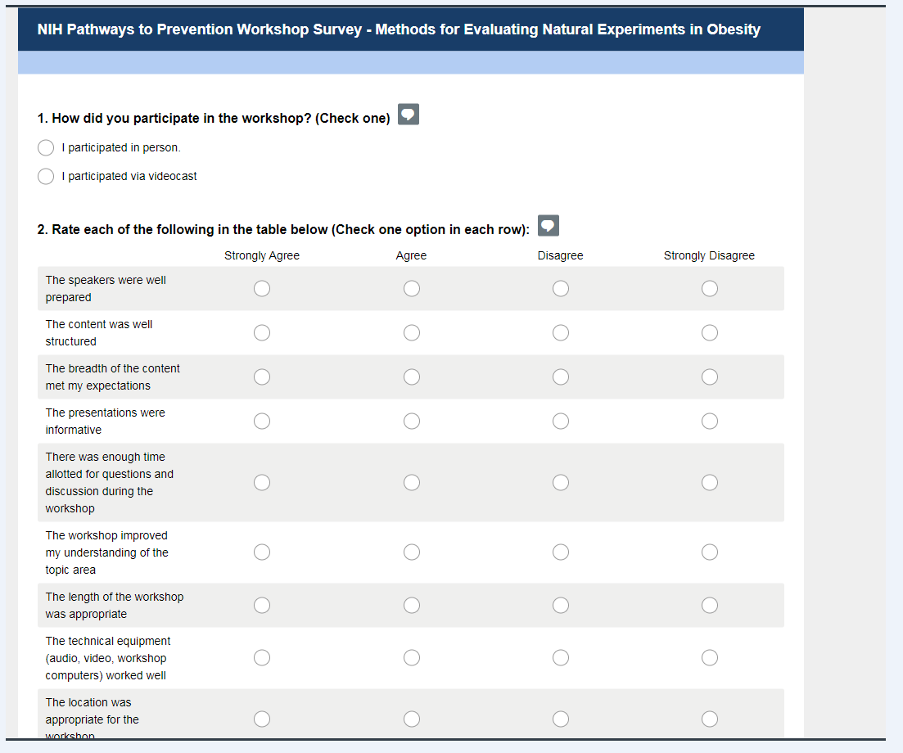Screen dimensions: 903x753
Task: Select Disagree for length of workshop row
Action: pyautogui.click(x=561, y=606)
